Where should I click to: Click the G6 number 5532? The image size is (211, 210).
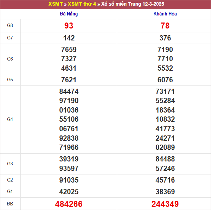[165, 68]
